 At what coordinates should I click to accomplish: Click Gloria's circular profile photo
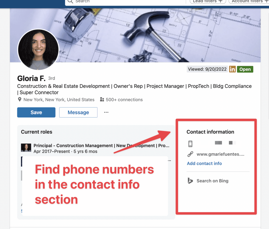coord(38,49)
